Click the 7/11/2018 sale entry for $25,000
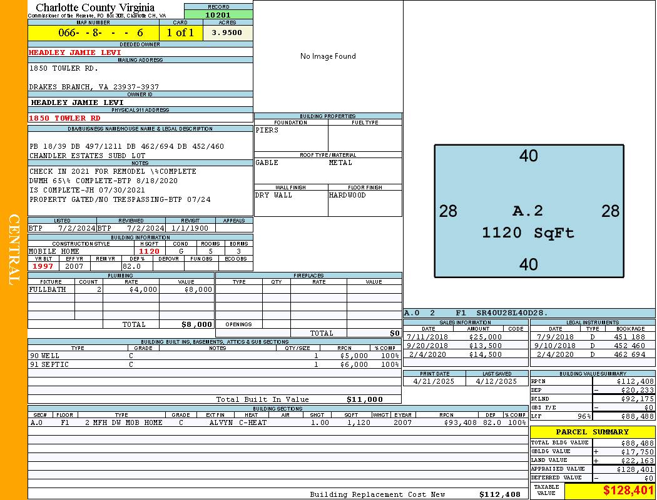657x500 pixels. 465,337
